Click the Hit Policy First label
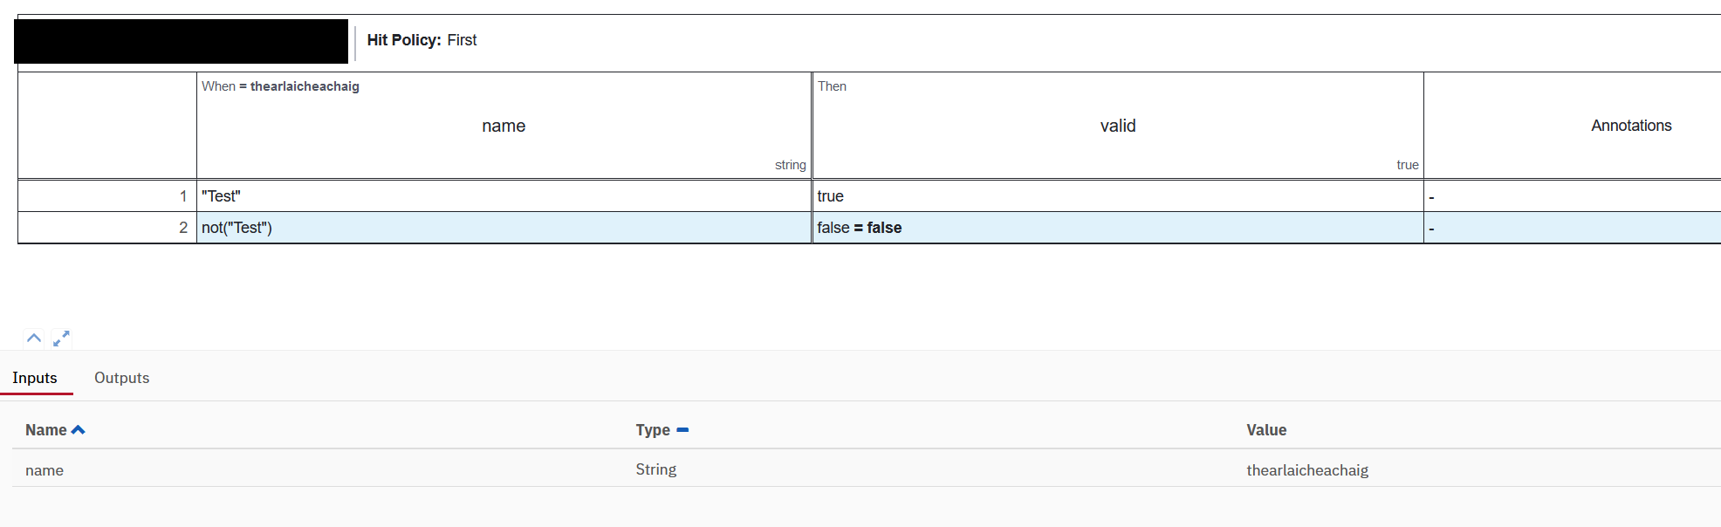 (x=422, y=40)
